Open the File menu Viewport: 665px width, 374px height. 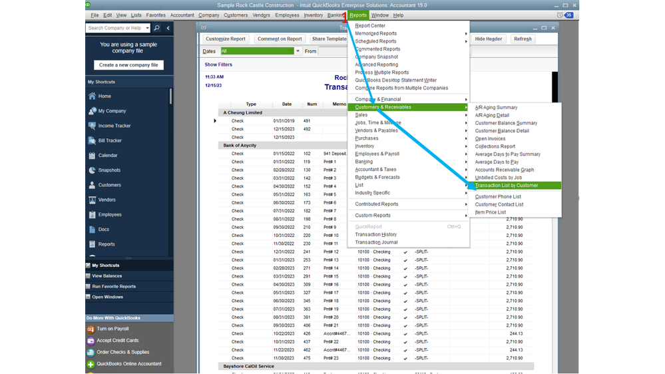[x=95, y=15]
